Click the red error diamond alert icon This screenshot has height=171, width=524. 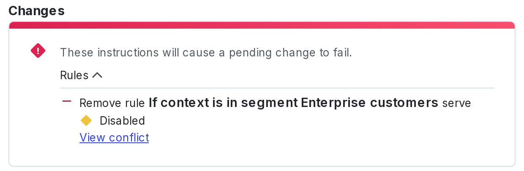(x=38, y=51)
